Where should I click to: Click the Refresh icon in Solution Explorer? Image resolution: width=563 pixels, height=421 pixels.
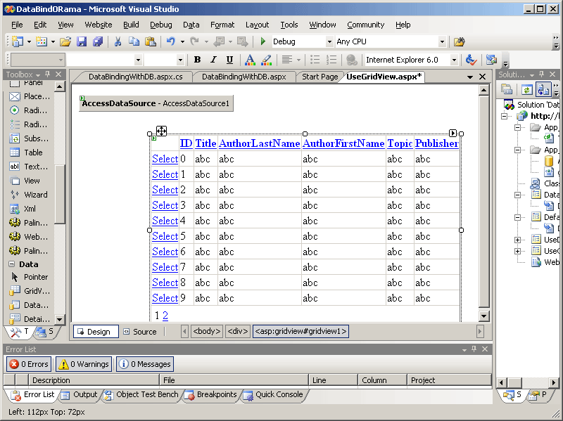click(526, 89)
